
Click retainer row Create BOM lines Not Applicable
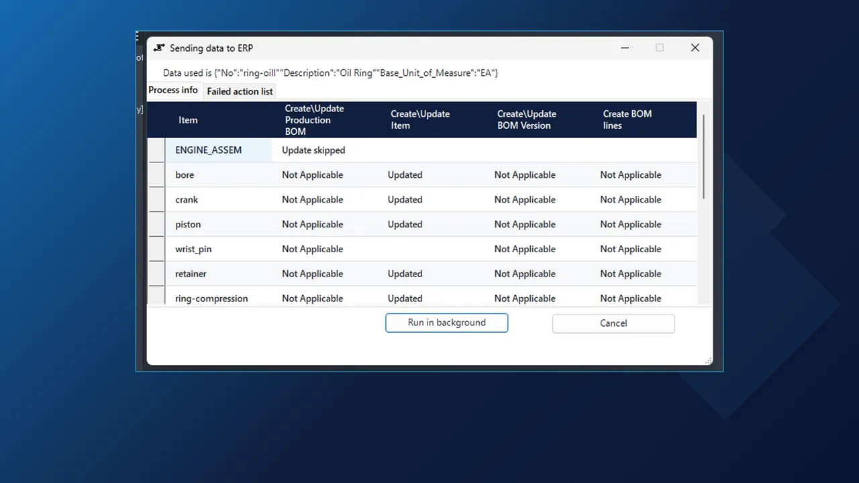(x=631, y=274)
